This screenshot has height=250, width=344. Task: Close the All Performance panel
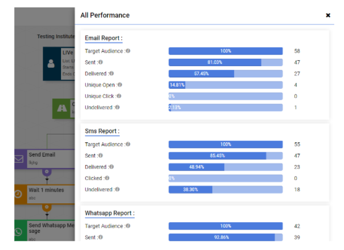pyautogui.click(x=328, y=15)
